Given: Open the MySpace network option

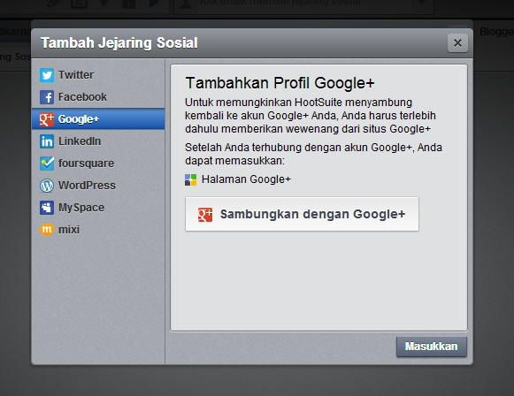Looking at the screenshot, I should pyautogui.click(x=98, y=208).
